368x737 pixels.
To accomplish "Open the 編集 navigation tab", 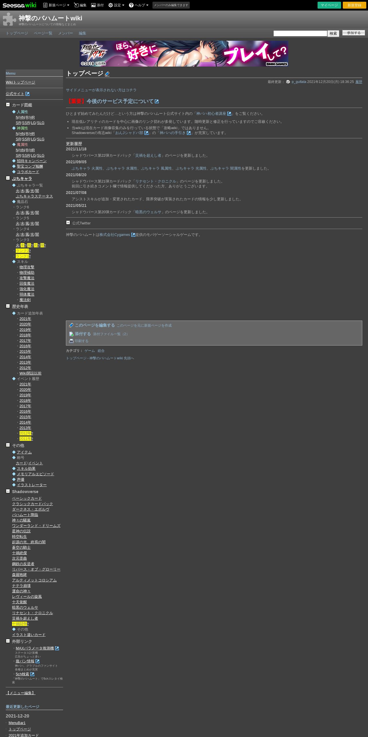I will pos(83,33).
